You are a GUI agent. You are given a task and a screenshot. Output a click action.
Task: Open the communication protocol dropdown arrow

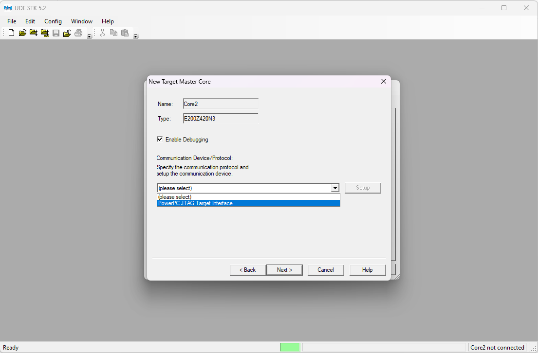pyautogui.click(x=335, y=188)
